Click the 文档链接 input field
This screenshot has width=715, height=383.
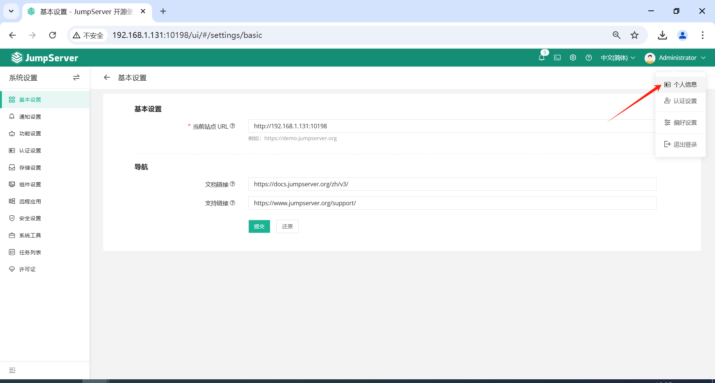click(x=452, y=184)
